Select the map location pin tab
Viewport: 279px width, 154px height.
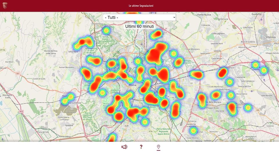pyautogui.click(x=158, y=147)
